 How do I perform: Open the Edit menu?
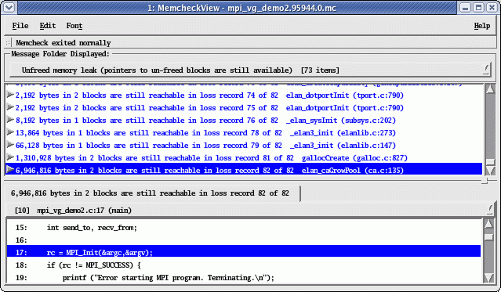tap(48, 26)
